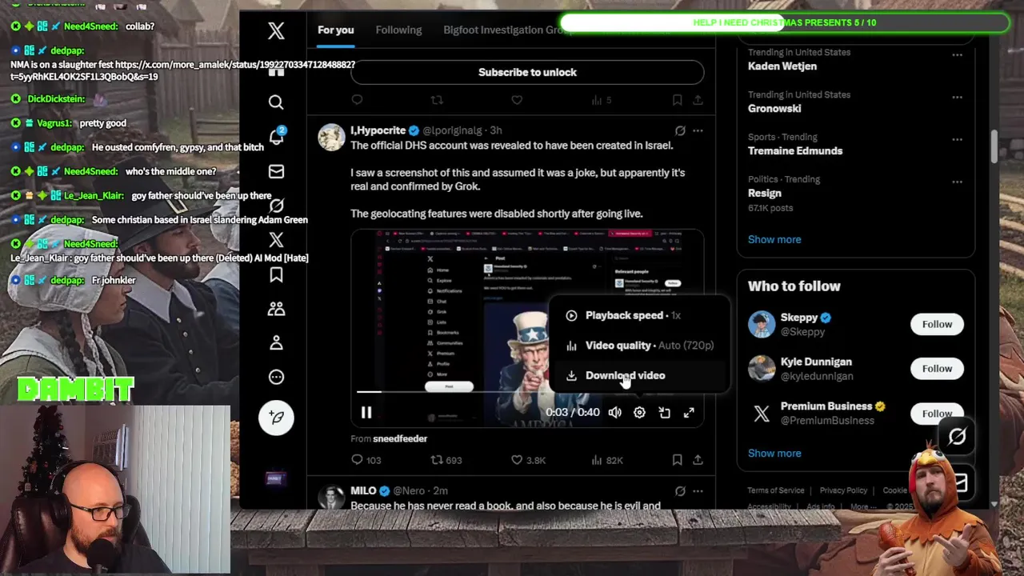Seek on the video progress bar
The width and height of the screenshot is (1024, 576).
pyautogui.click(x=527, y=392)
